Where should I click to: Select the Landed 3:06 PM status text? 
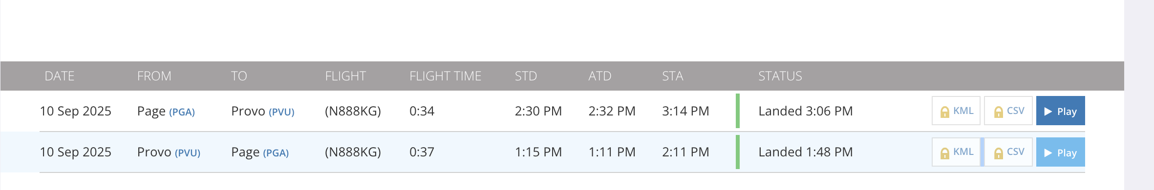pyautogui.click(x=806, y=111)
